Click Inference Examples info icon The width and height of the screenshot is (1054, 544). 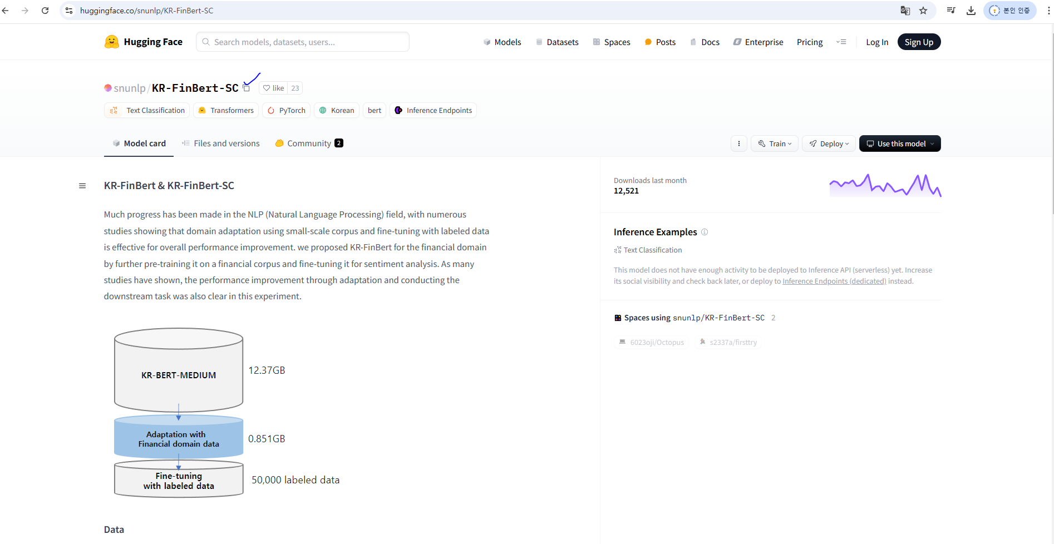[705, 232]
